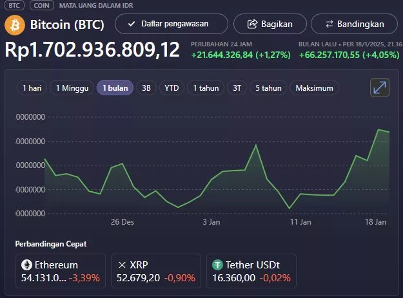Click the BTC tag chip
This screenshot has width=403, height=298.
pyautogui.click(x=14, y=5)
